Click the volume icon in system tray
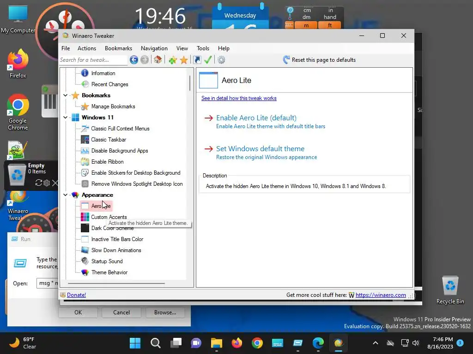 416,343
